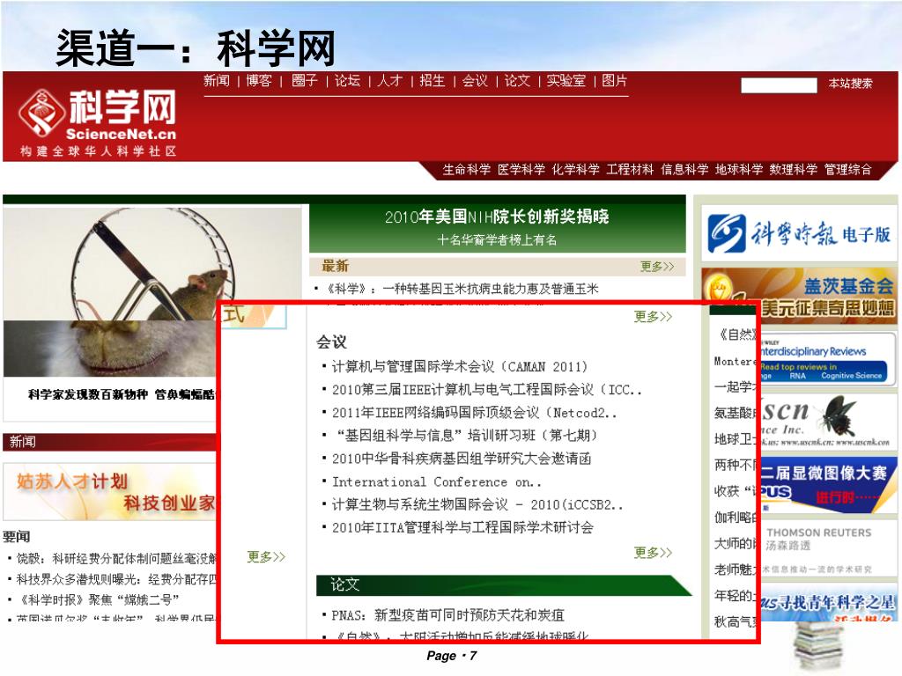Select the 工程材料 category

click(630, 170)
